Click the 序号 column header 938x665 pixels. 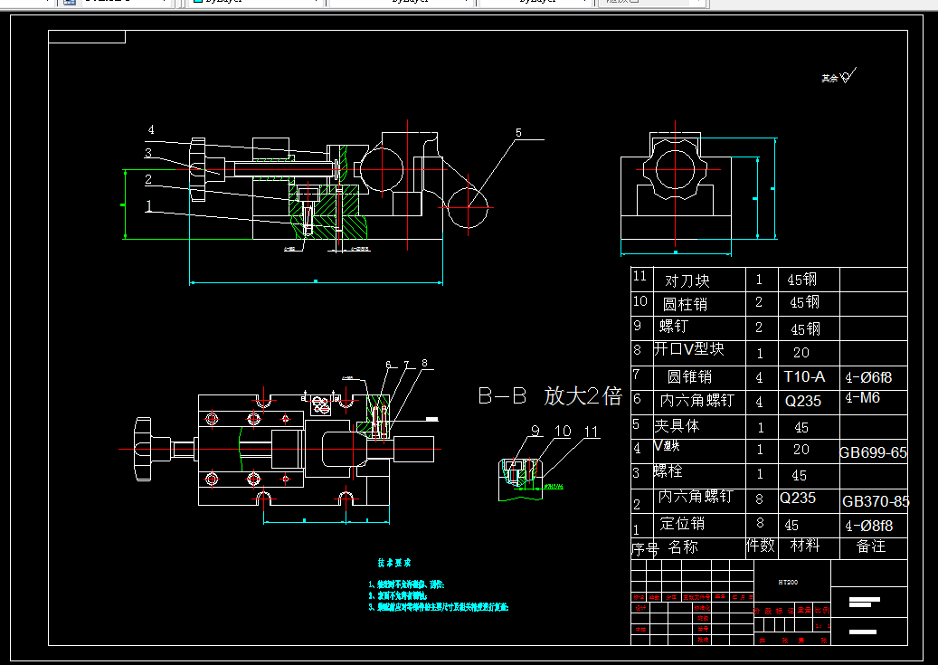pyautogui.click(x=645, y=549)
